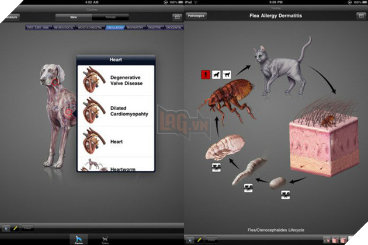Switch the gender toggle to Male
Viewport: 368px width, 245px height.
tap(74, 17)
